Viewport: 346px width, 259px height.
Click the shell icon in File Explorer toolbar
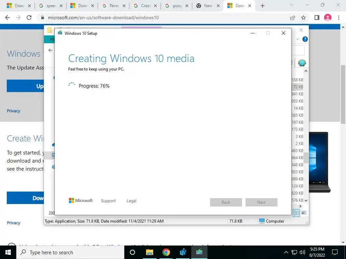click(x=302, y=63)
